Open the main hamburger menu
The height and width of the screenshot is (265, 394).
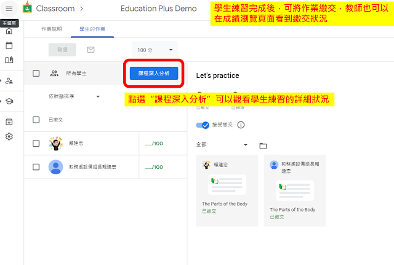9,9
